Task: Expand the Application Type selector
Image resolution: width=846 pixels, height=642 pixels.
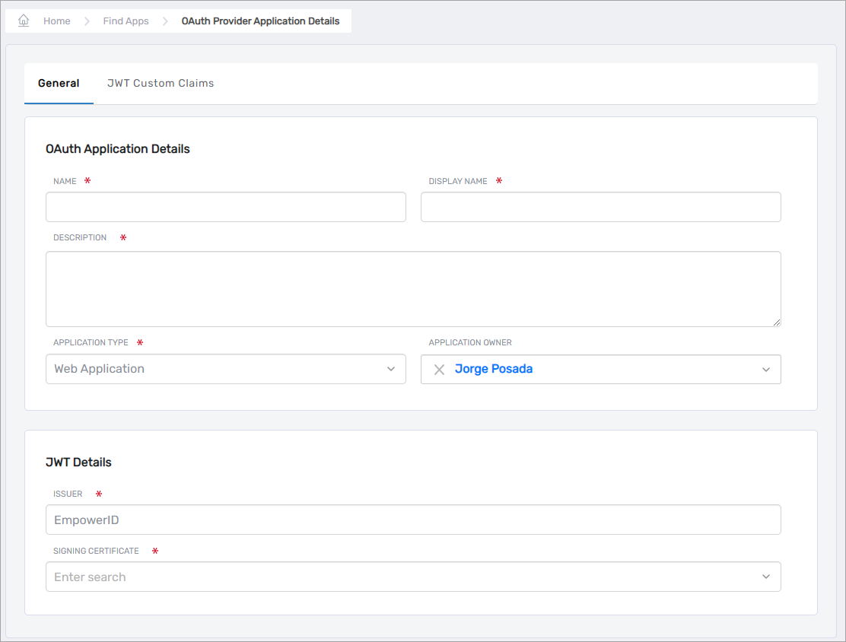Action: tap(226, 369)
